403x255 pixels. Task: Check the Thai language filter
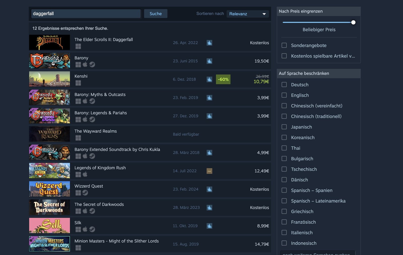(x=284, y=148)
